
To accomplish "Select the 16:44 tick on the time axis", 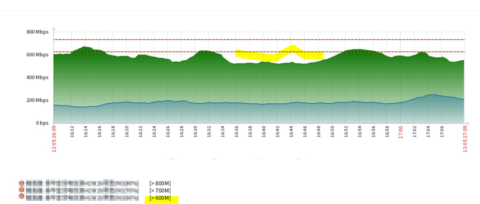I will coord(291,131).
